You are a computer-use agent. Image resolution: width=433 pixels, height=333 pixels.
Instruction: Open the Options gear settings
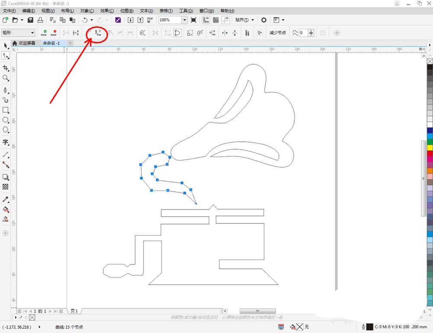click(264, 20)
